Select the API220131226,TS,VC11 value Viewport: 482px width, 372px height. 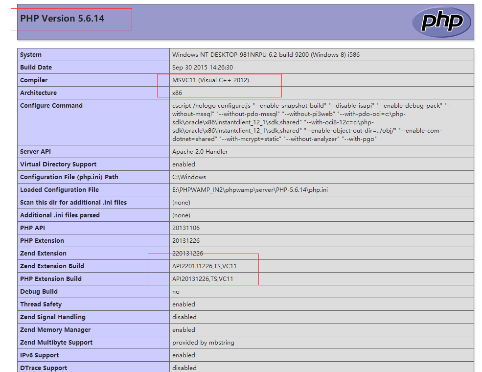205,266
